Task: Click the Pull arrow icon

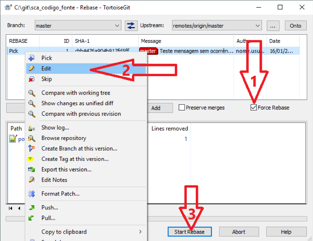Action: pyautogui.click(x=32, y=218)
